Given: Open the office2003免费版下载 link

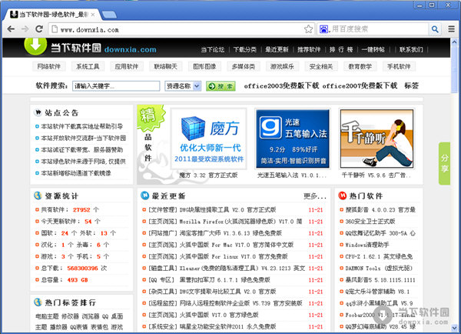Looking at the screenshot, I should pyautogui.click(x=281, y=85).
